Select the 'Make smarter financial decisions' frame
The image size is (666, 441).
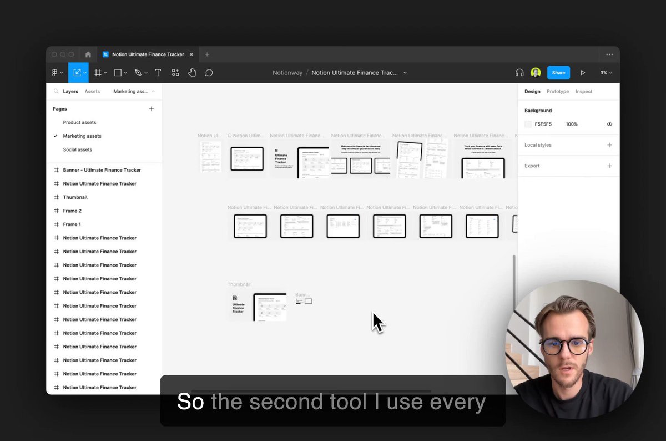coord(361,159)
